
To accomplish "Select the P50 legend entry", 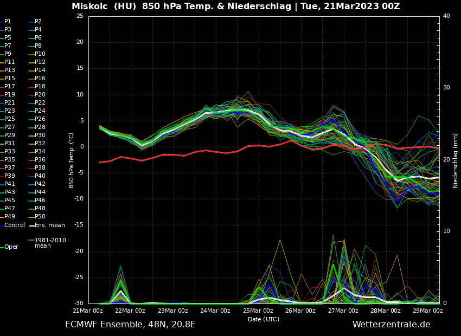I will click(40, 217).
